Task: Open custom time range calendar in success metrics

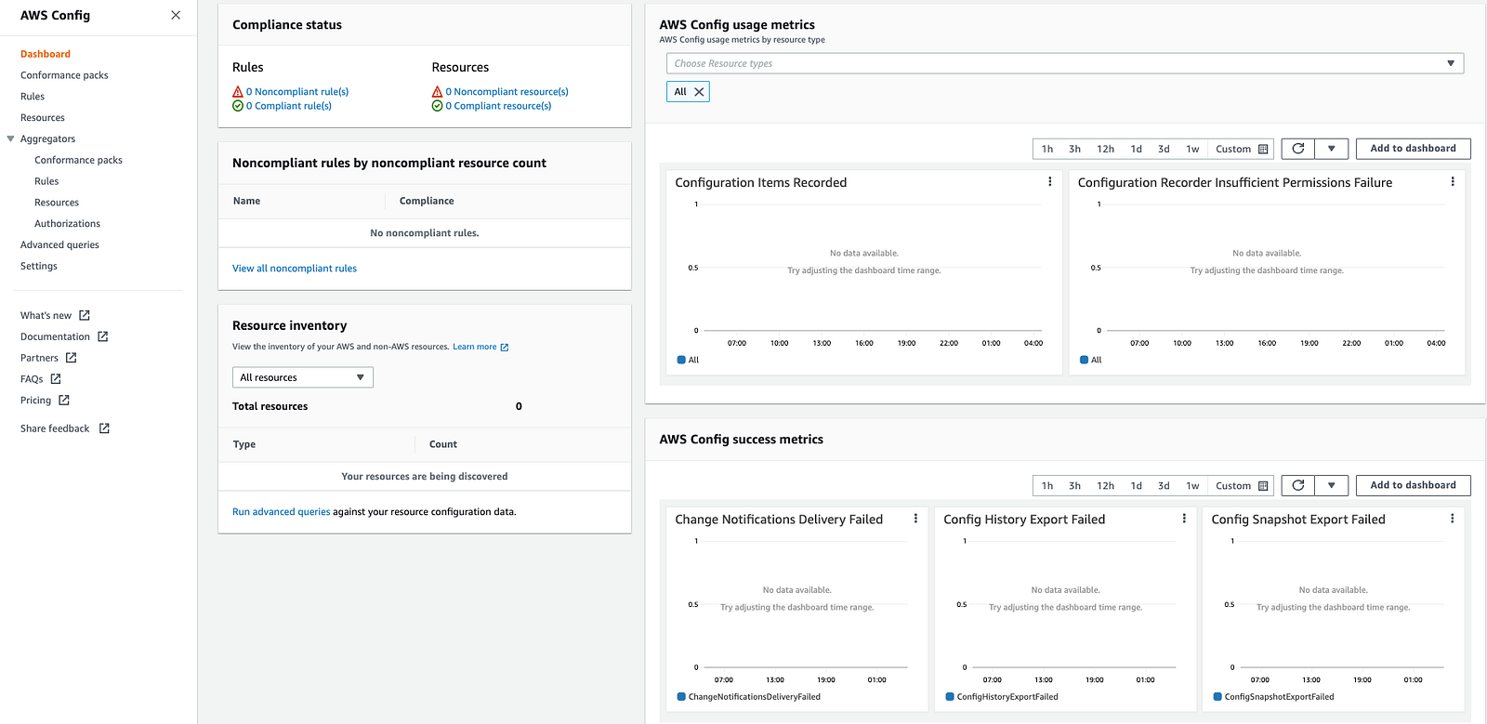Action: point(1242,485)
